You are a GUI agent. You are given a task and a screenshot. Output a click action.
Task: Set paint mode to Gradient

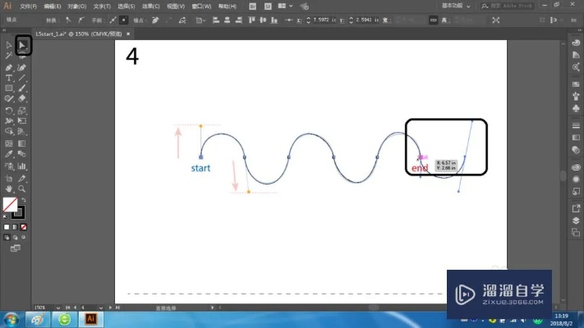[15, 227]
